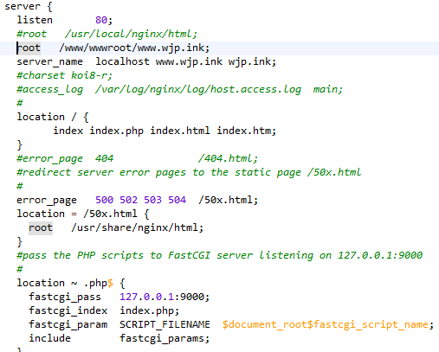The image size is (439, 352).
Task: Click '/50x.html;' after the error codes
Action: [x=228, y=200]
